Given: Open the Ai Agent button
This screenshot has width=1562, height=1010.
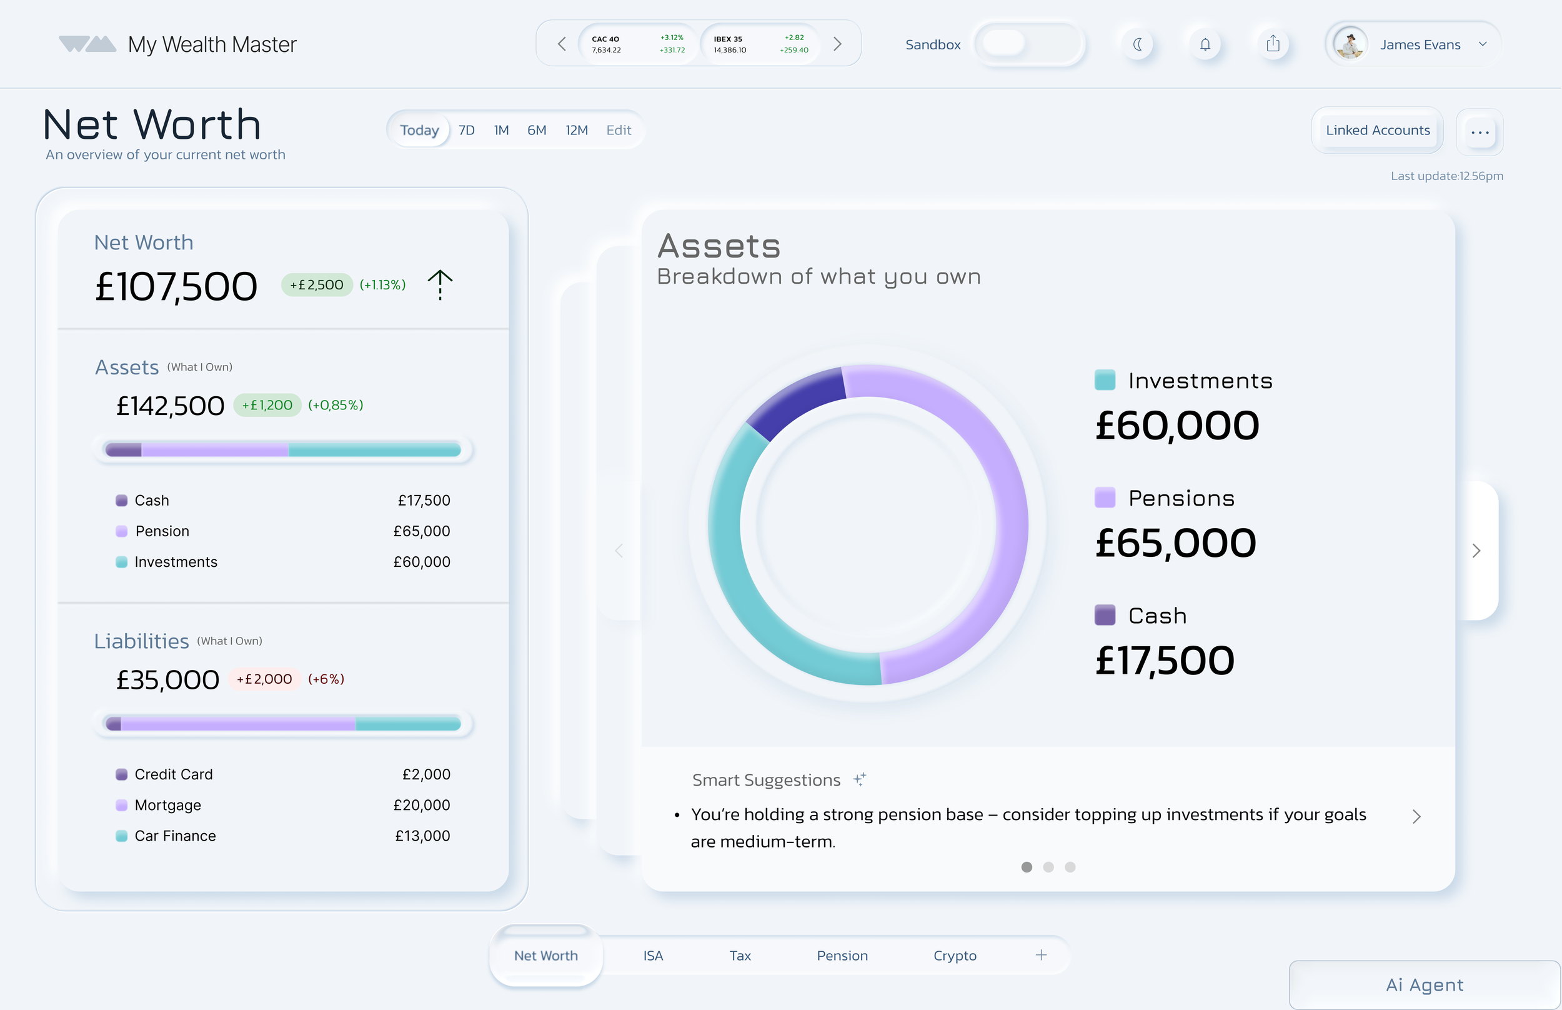Looking at the screenshot, I should 1424,984.
